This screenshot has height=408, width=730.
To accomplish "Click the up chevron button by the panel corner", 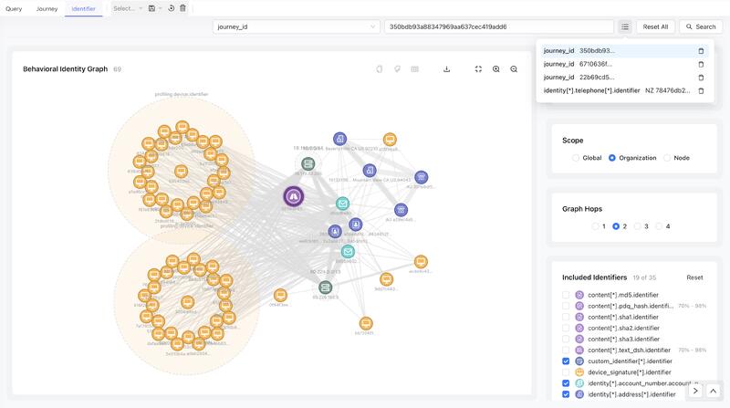I will (x=713, y=391).
